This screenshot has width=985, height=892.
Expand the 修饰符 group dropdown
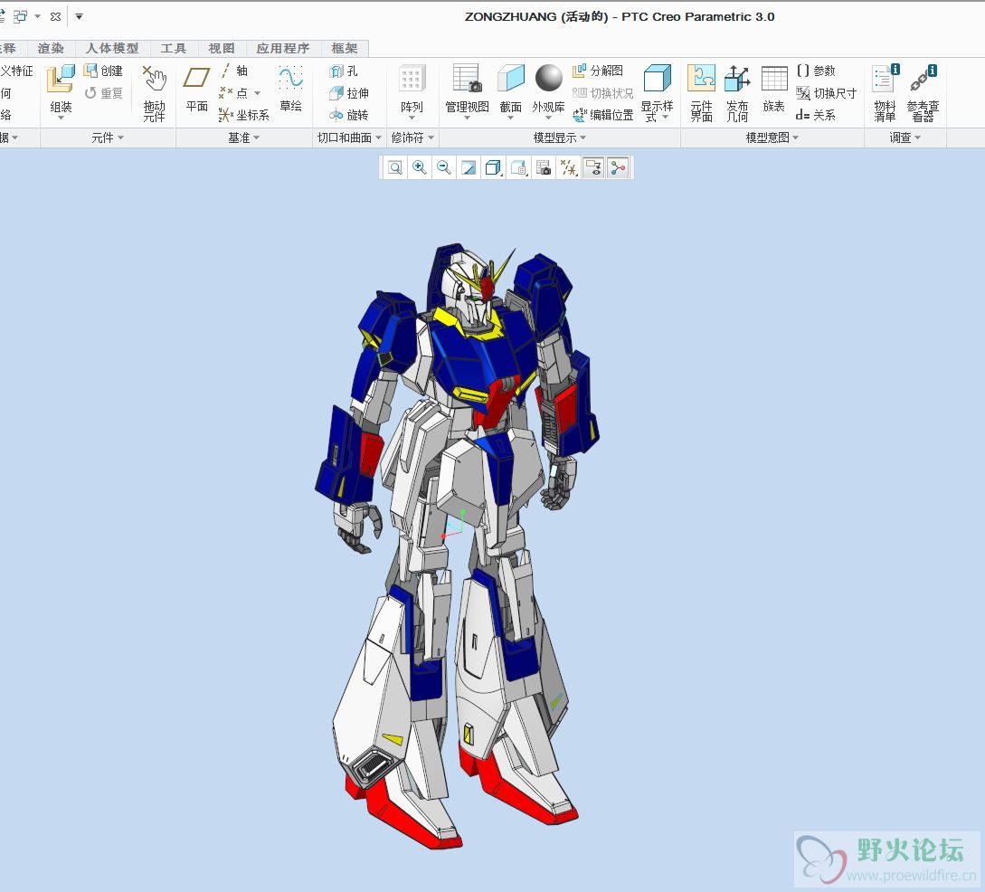(412, 138)
